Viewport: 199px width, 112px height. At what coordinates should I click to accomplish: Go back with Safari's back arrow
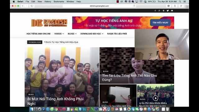coord(23,6)
